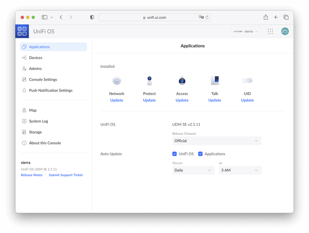Open Console Settings in sidebar
This screenshot has height=233, width=309.
pos(43,80)
